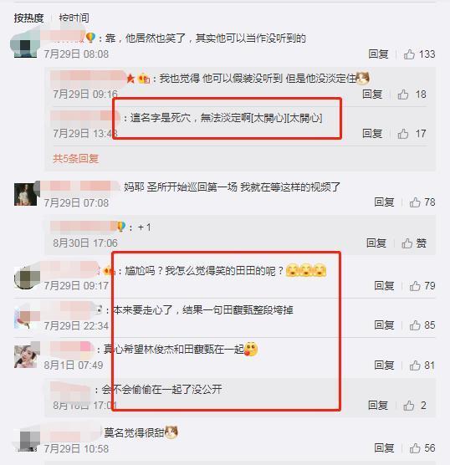Screen dimensions: 450x465
Task: Click thumbs-up on the reply with 18 likes
Action: [x=403, y=95]
